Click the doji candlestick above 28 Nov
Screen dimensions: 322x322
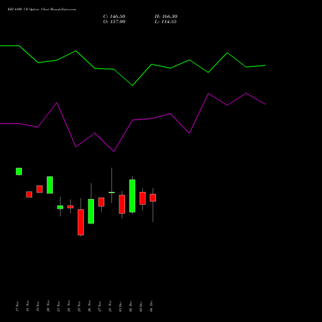click(111, 193)
